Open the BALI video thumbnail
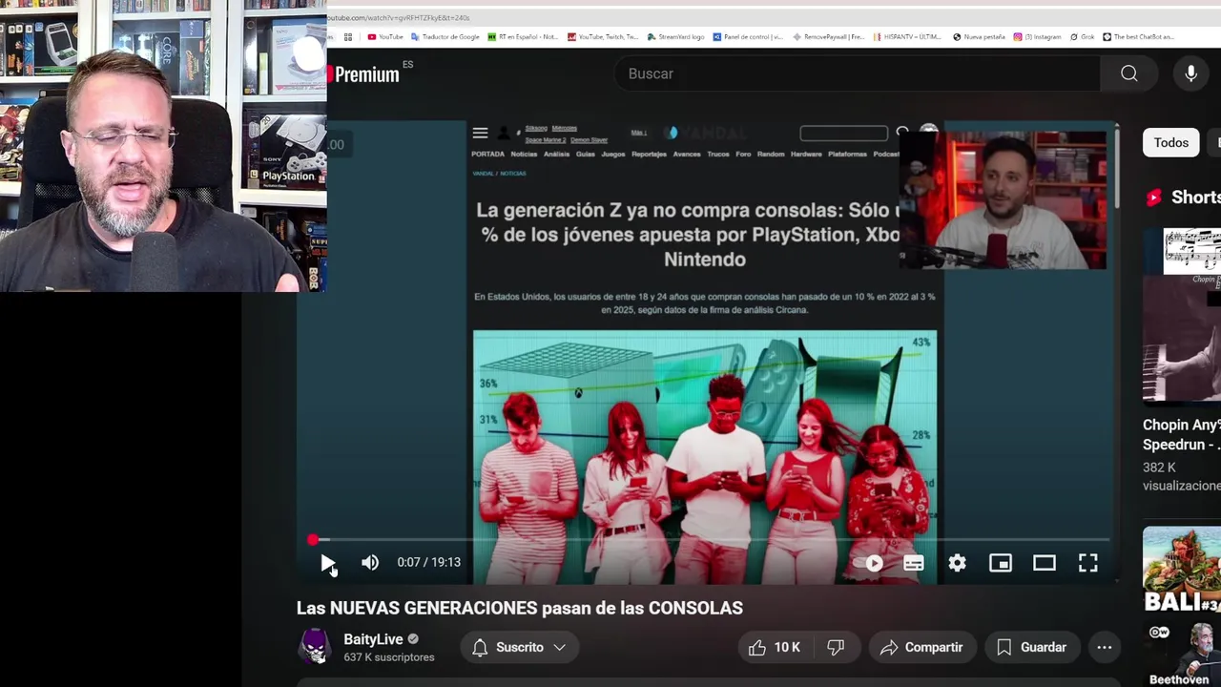Image resolution: width=1221 pixels, height=687 pixels. pos(1182,571)
